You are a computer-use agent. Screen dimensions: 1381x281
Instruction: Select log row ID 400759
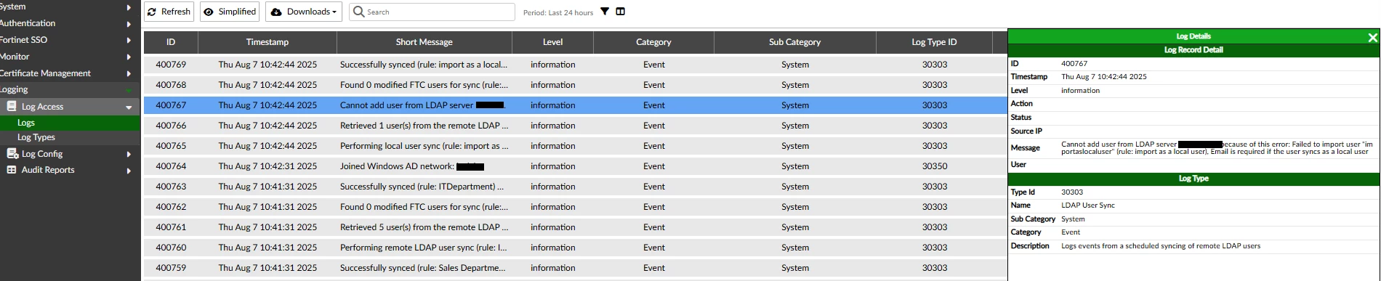point(575,268)
